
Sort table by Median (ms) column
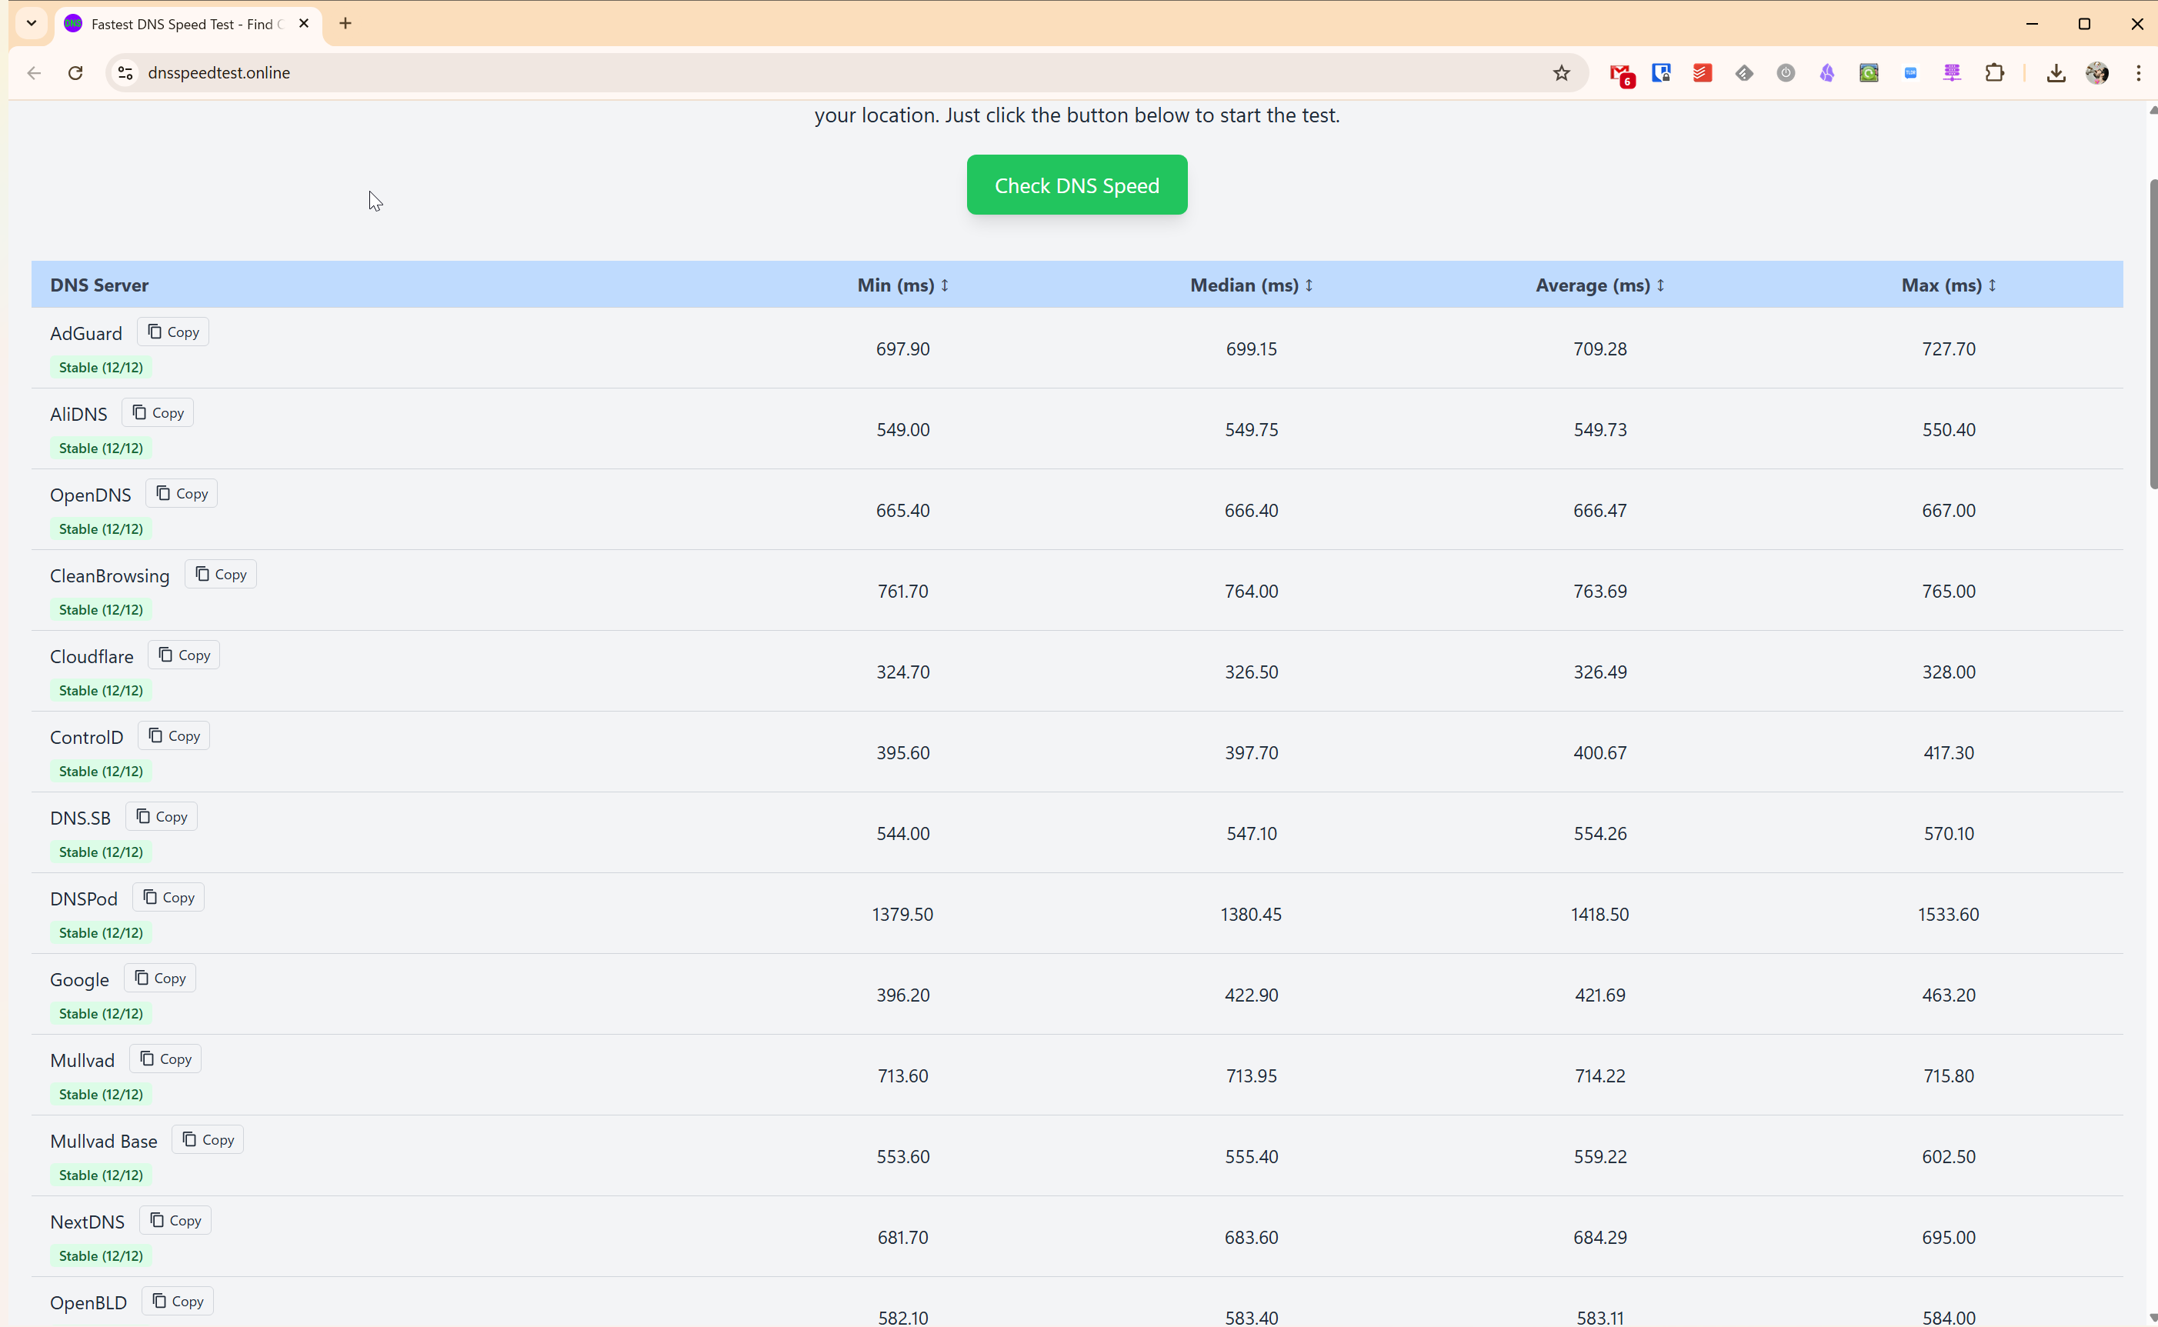click(x=1251, y=285)
